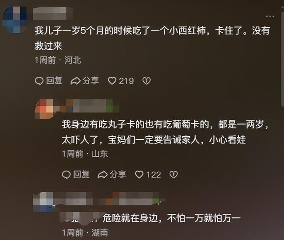Like the Shandong reply with 122 likes
The height and width of the screenshot is (240, 284).
click(139, 174)
